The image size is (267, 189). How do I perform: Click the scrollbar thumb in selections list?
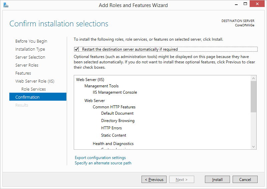coord(253,97)
